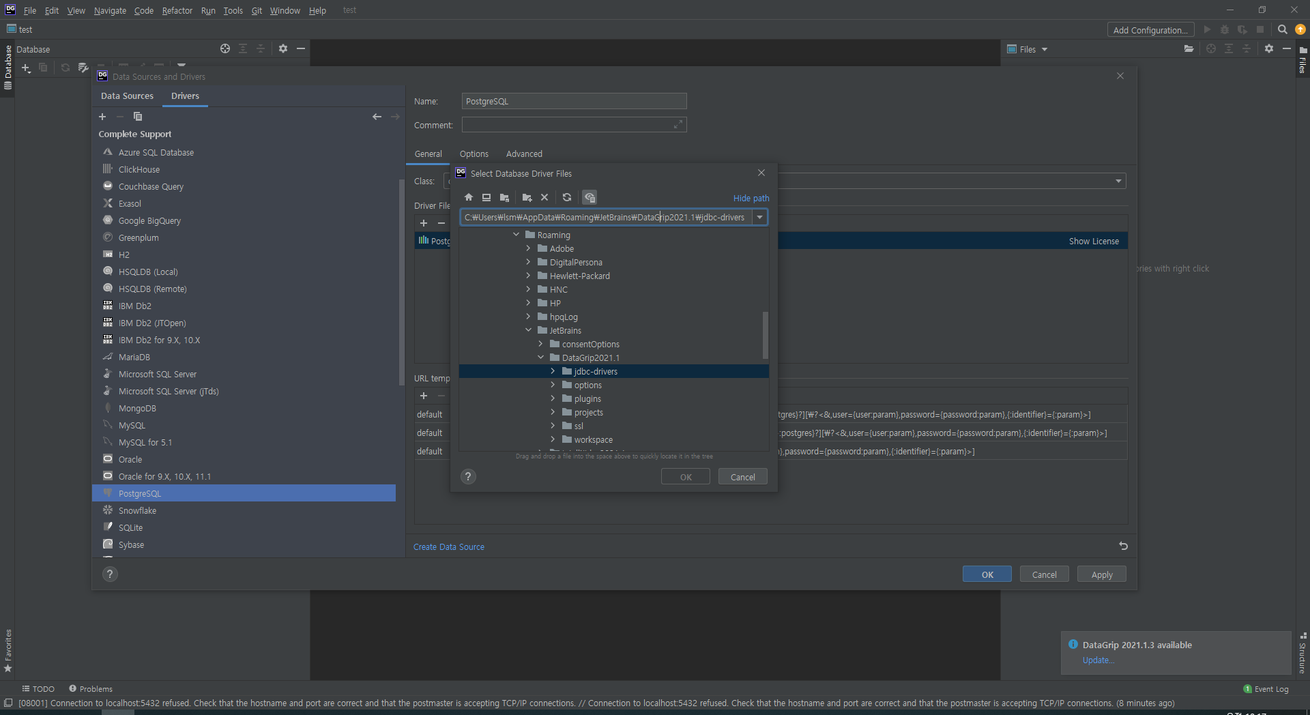1310x715 pixels.
Task: Add a driver file with plus button
Action: tap(424, 223)
